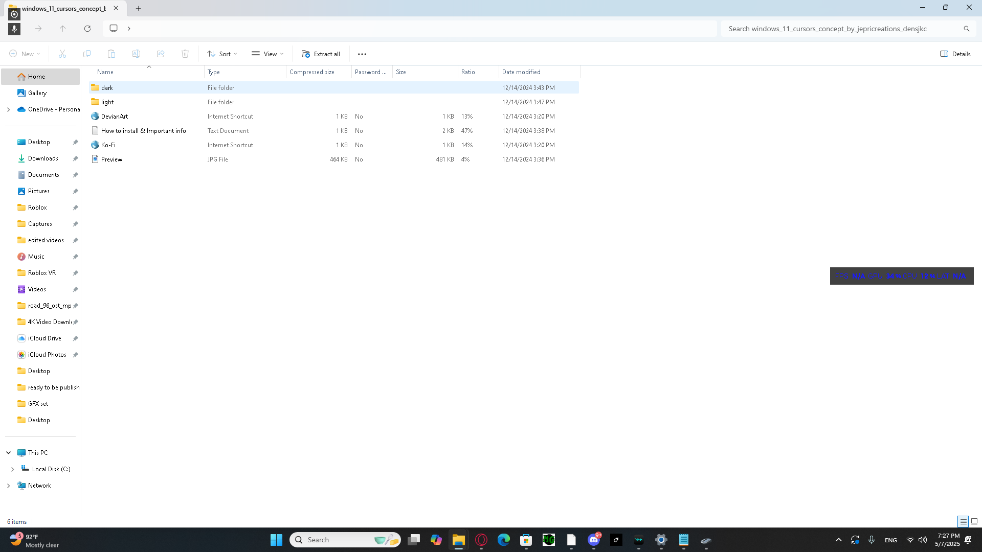982x552 pixels.
Task: Click the Extract all button
Action: coord(321,54)
